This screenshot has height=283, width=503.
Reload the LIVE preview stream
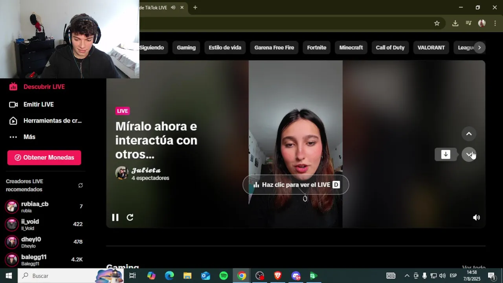click(130, 217)
